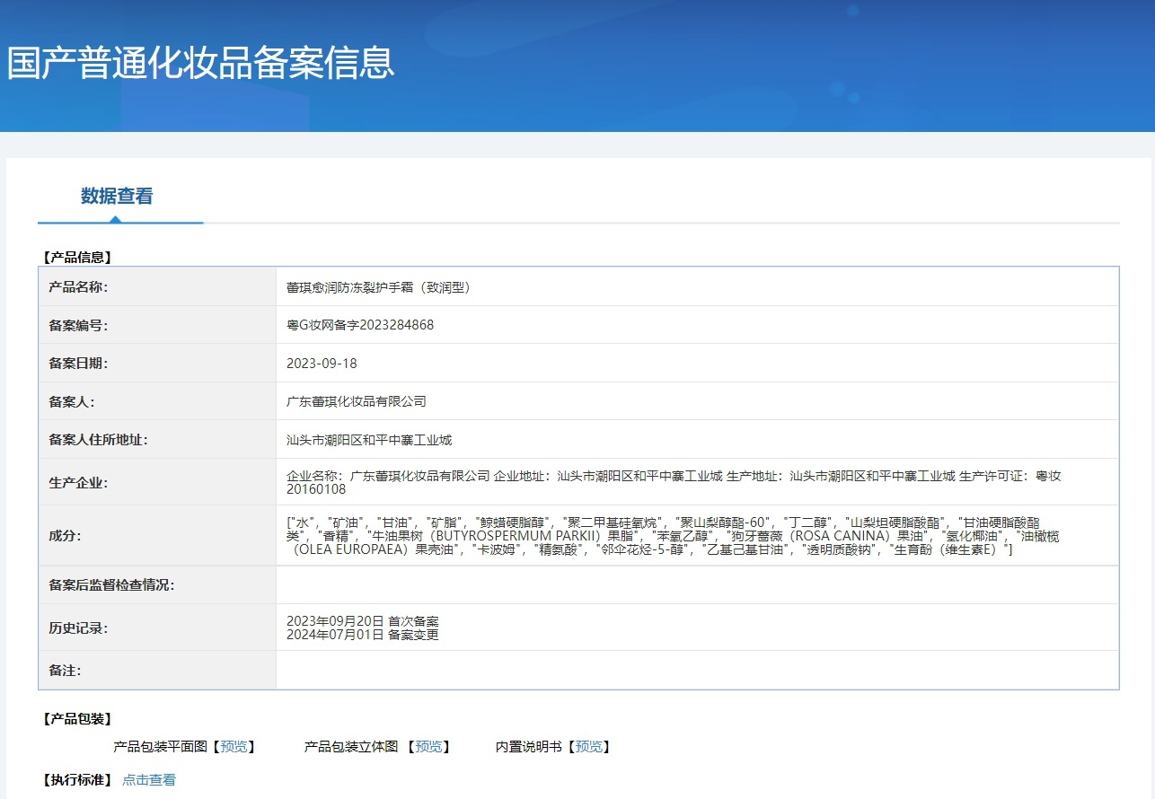Image resolution: width=1155 pixels, height=799 pixels.
Task: Select the date value 2023-09-18
Action: pyautogui.click(x=322, y=364)
